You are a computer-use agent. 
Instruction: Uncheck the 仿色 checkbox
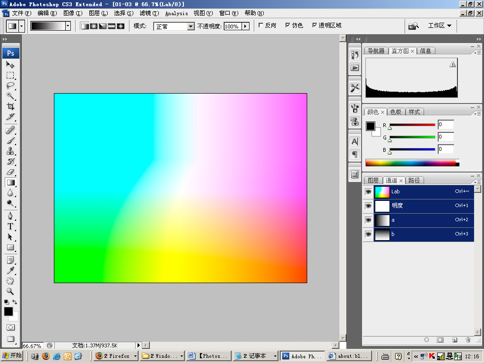click(288, 26)
